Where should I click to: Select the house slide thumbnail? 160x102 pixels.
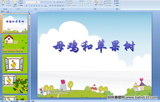[x=15, y=44]
